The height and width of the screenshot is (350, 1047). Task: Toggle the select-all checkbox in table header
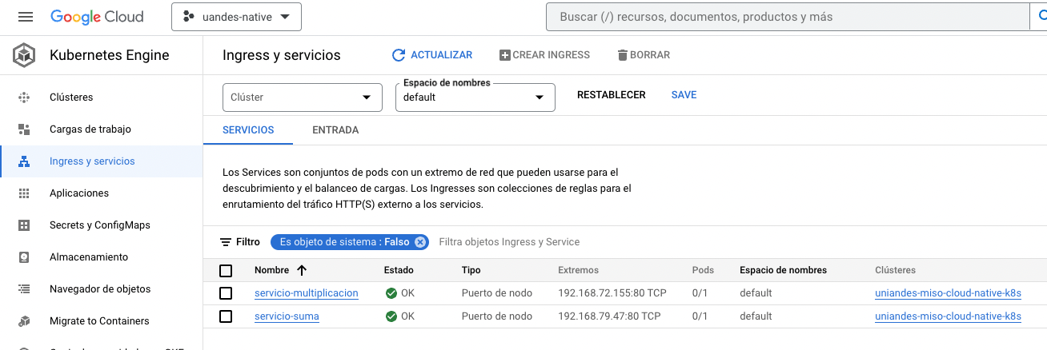(226, 270)
